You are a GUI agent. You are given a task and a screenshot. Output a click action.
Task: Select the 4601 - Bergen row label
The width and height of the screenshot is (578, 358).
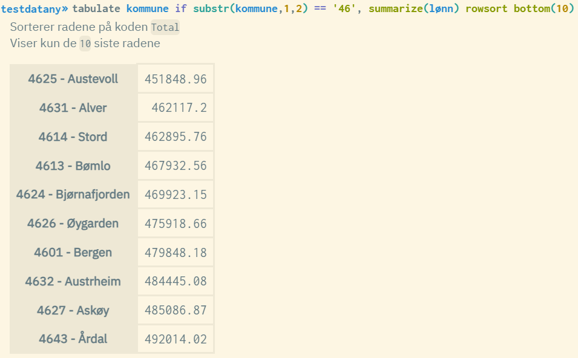[x=73, y=253]
